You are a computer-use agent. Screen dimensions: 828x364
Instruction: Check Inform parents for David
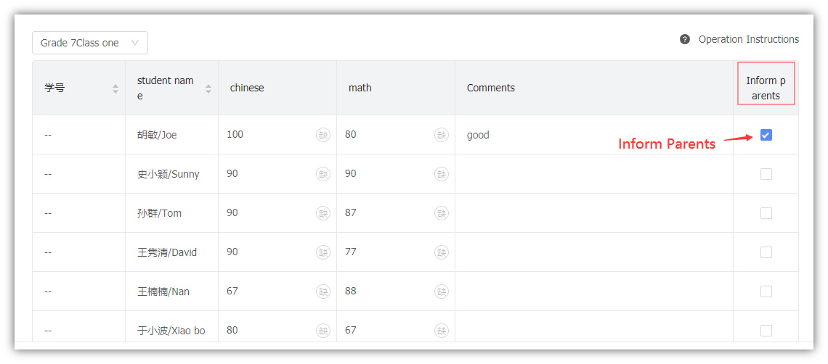point(766,252)
